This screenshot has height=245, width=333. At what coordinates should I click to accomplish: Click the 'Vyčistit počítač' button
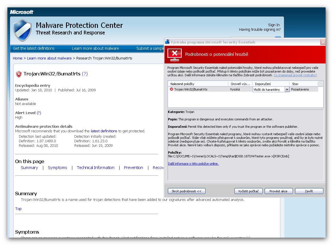pos(248,191)
